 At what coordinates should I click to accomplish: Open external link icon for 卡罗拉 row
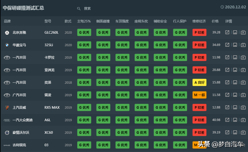(227, 57)
